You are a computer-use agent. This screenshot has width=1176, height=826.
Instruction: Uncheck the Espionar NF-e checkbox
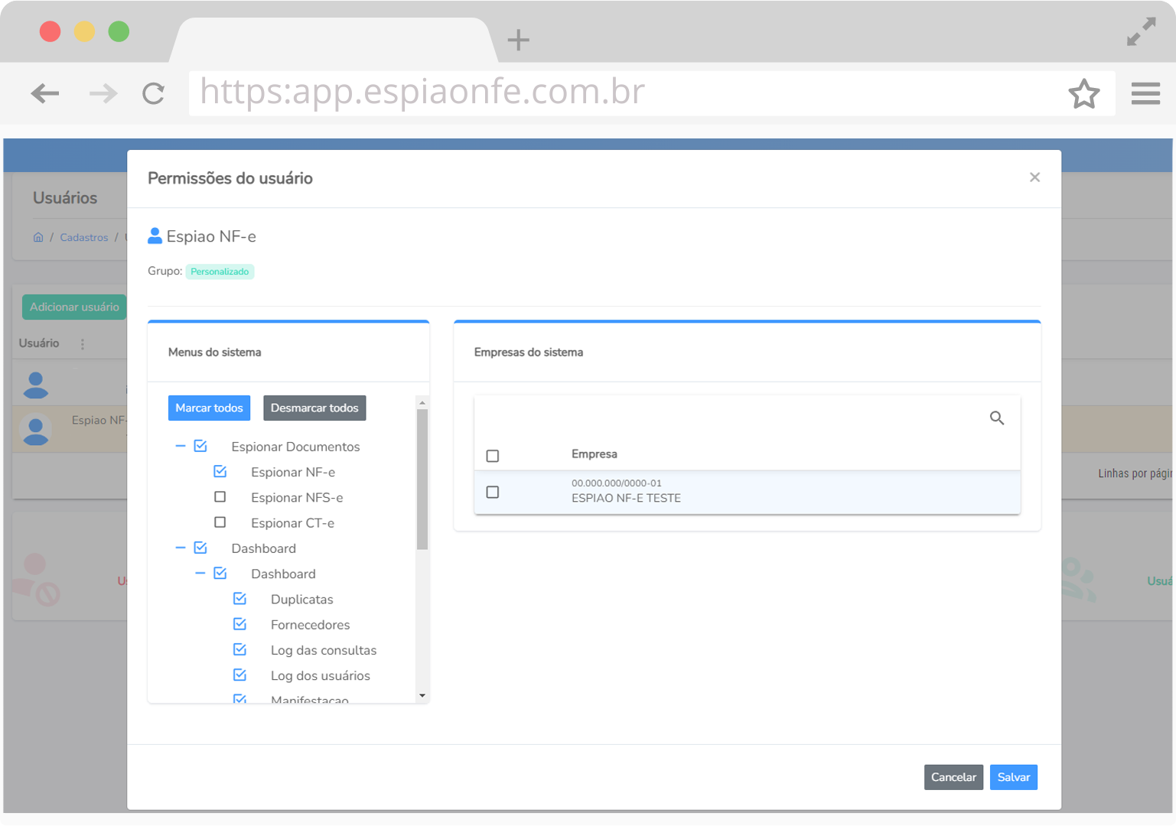(220, 471)
